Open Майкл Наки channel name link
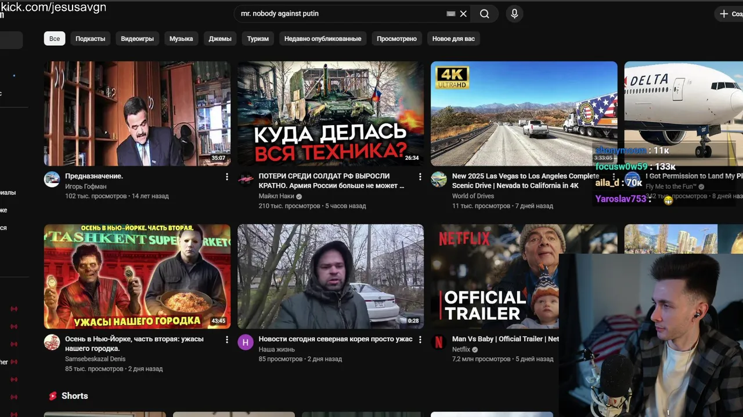743x417 pixels. tap(276, 196)
